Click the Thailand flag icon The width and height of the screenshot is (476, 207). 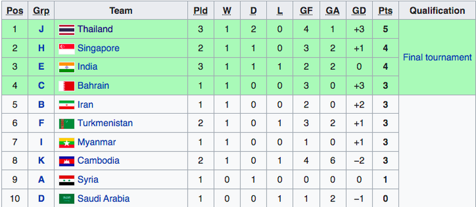click(x=66, y=29)
